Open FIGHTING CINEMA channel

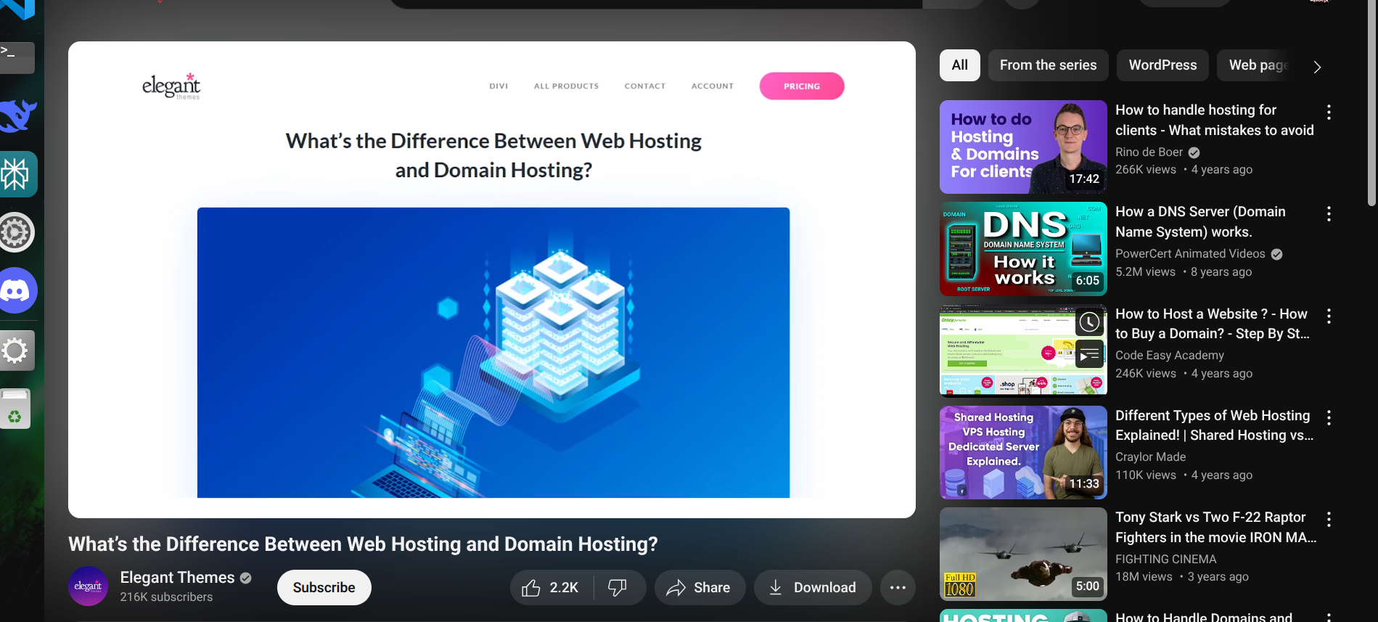[1166, 560]
